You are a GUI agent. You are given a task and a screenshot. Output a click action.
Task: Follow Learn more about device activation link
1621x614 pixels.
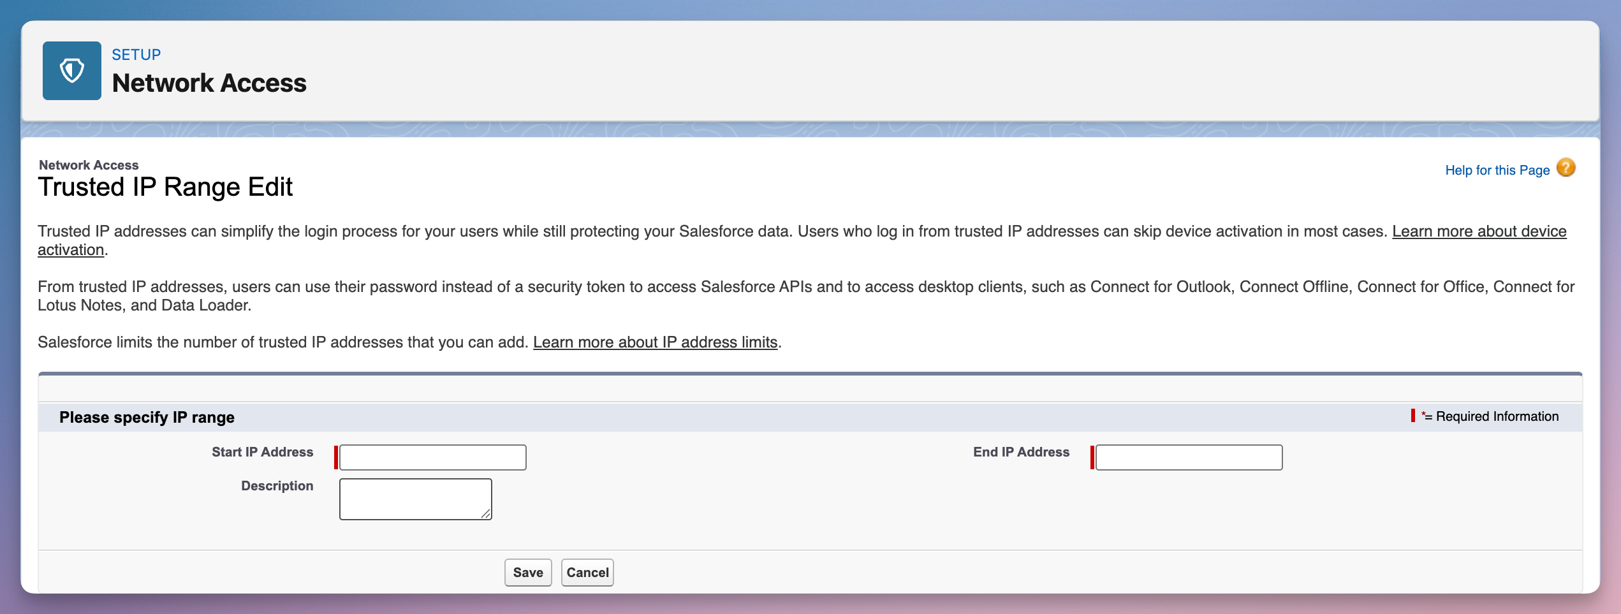tap(1479, 231)
